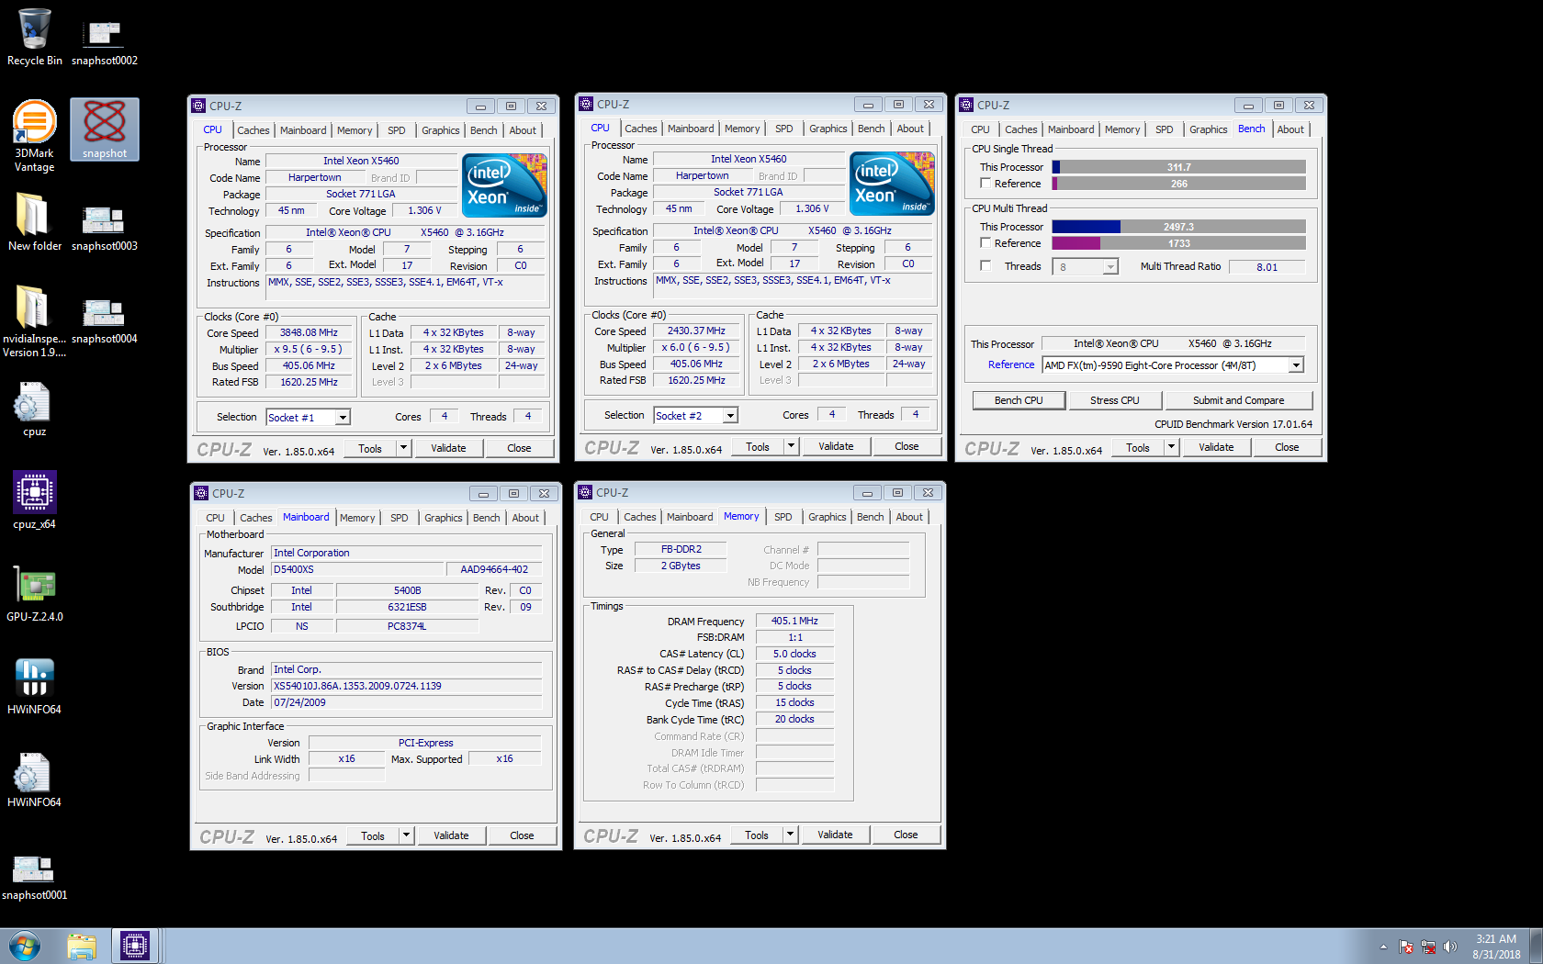The height and width of the screenshot is (964, 1543).
Task: Click the Intel Xeon logo in Socket #1 window
Action: coord(505,185)
